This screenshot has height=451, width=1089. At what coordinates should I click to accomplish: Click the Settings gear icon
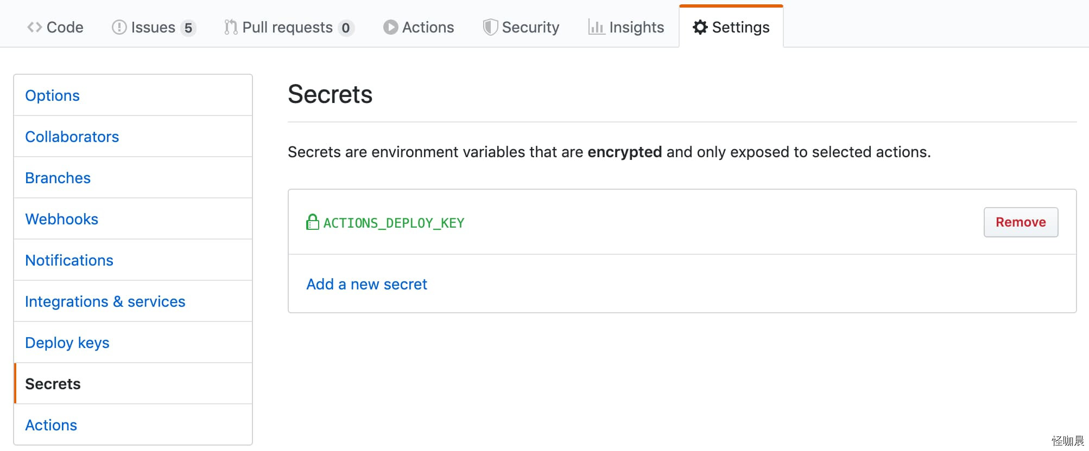coord(700,27)
